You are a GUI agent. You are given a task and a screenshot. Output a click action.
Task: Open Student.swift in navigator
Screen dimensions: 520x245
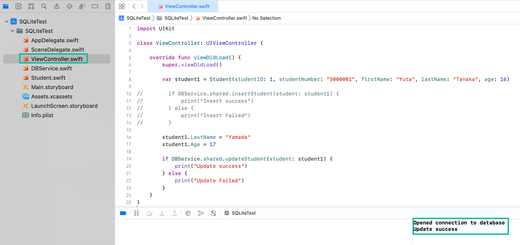pos(48,78)
